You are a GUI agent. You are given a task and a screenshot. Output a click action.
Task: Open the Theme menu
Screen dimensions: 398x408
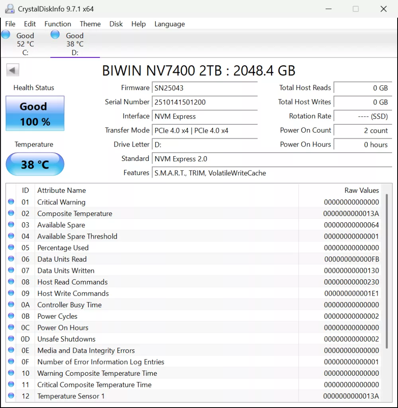[90, 24]
